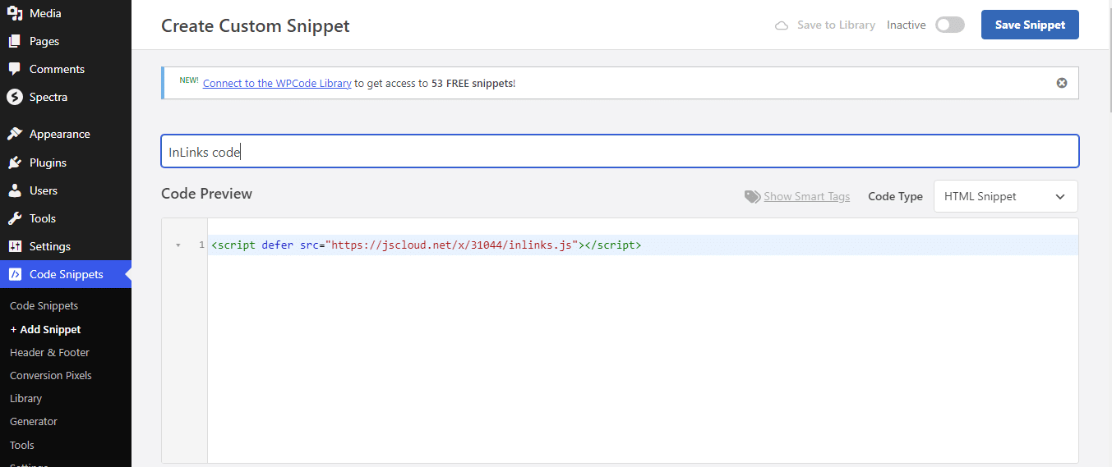The image size is (1112, 467).
Task: Collapse code line 1 fold arrow
Action: [178, 245]
